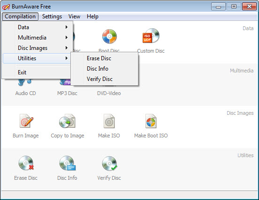
Task: Open the Burn Image tool icon
Action: 26,121
